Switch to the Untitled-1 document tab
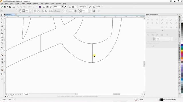183x102 pixels. click(x=9, y=14)
